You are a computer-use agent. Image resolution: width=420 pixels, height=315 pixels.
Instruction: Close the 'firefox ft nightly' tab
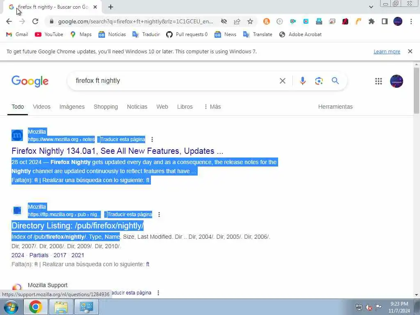pos(95,7)
